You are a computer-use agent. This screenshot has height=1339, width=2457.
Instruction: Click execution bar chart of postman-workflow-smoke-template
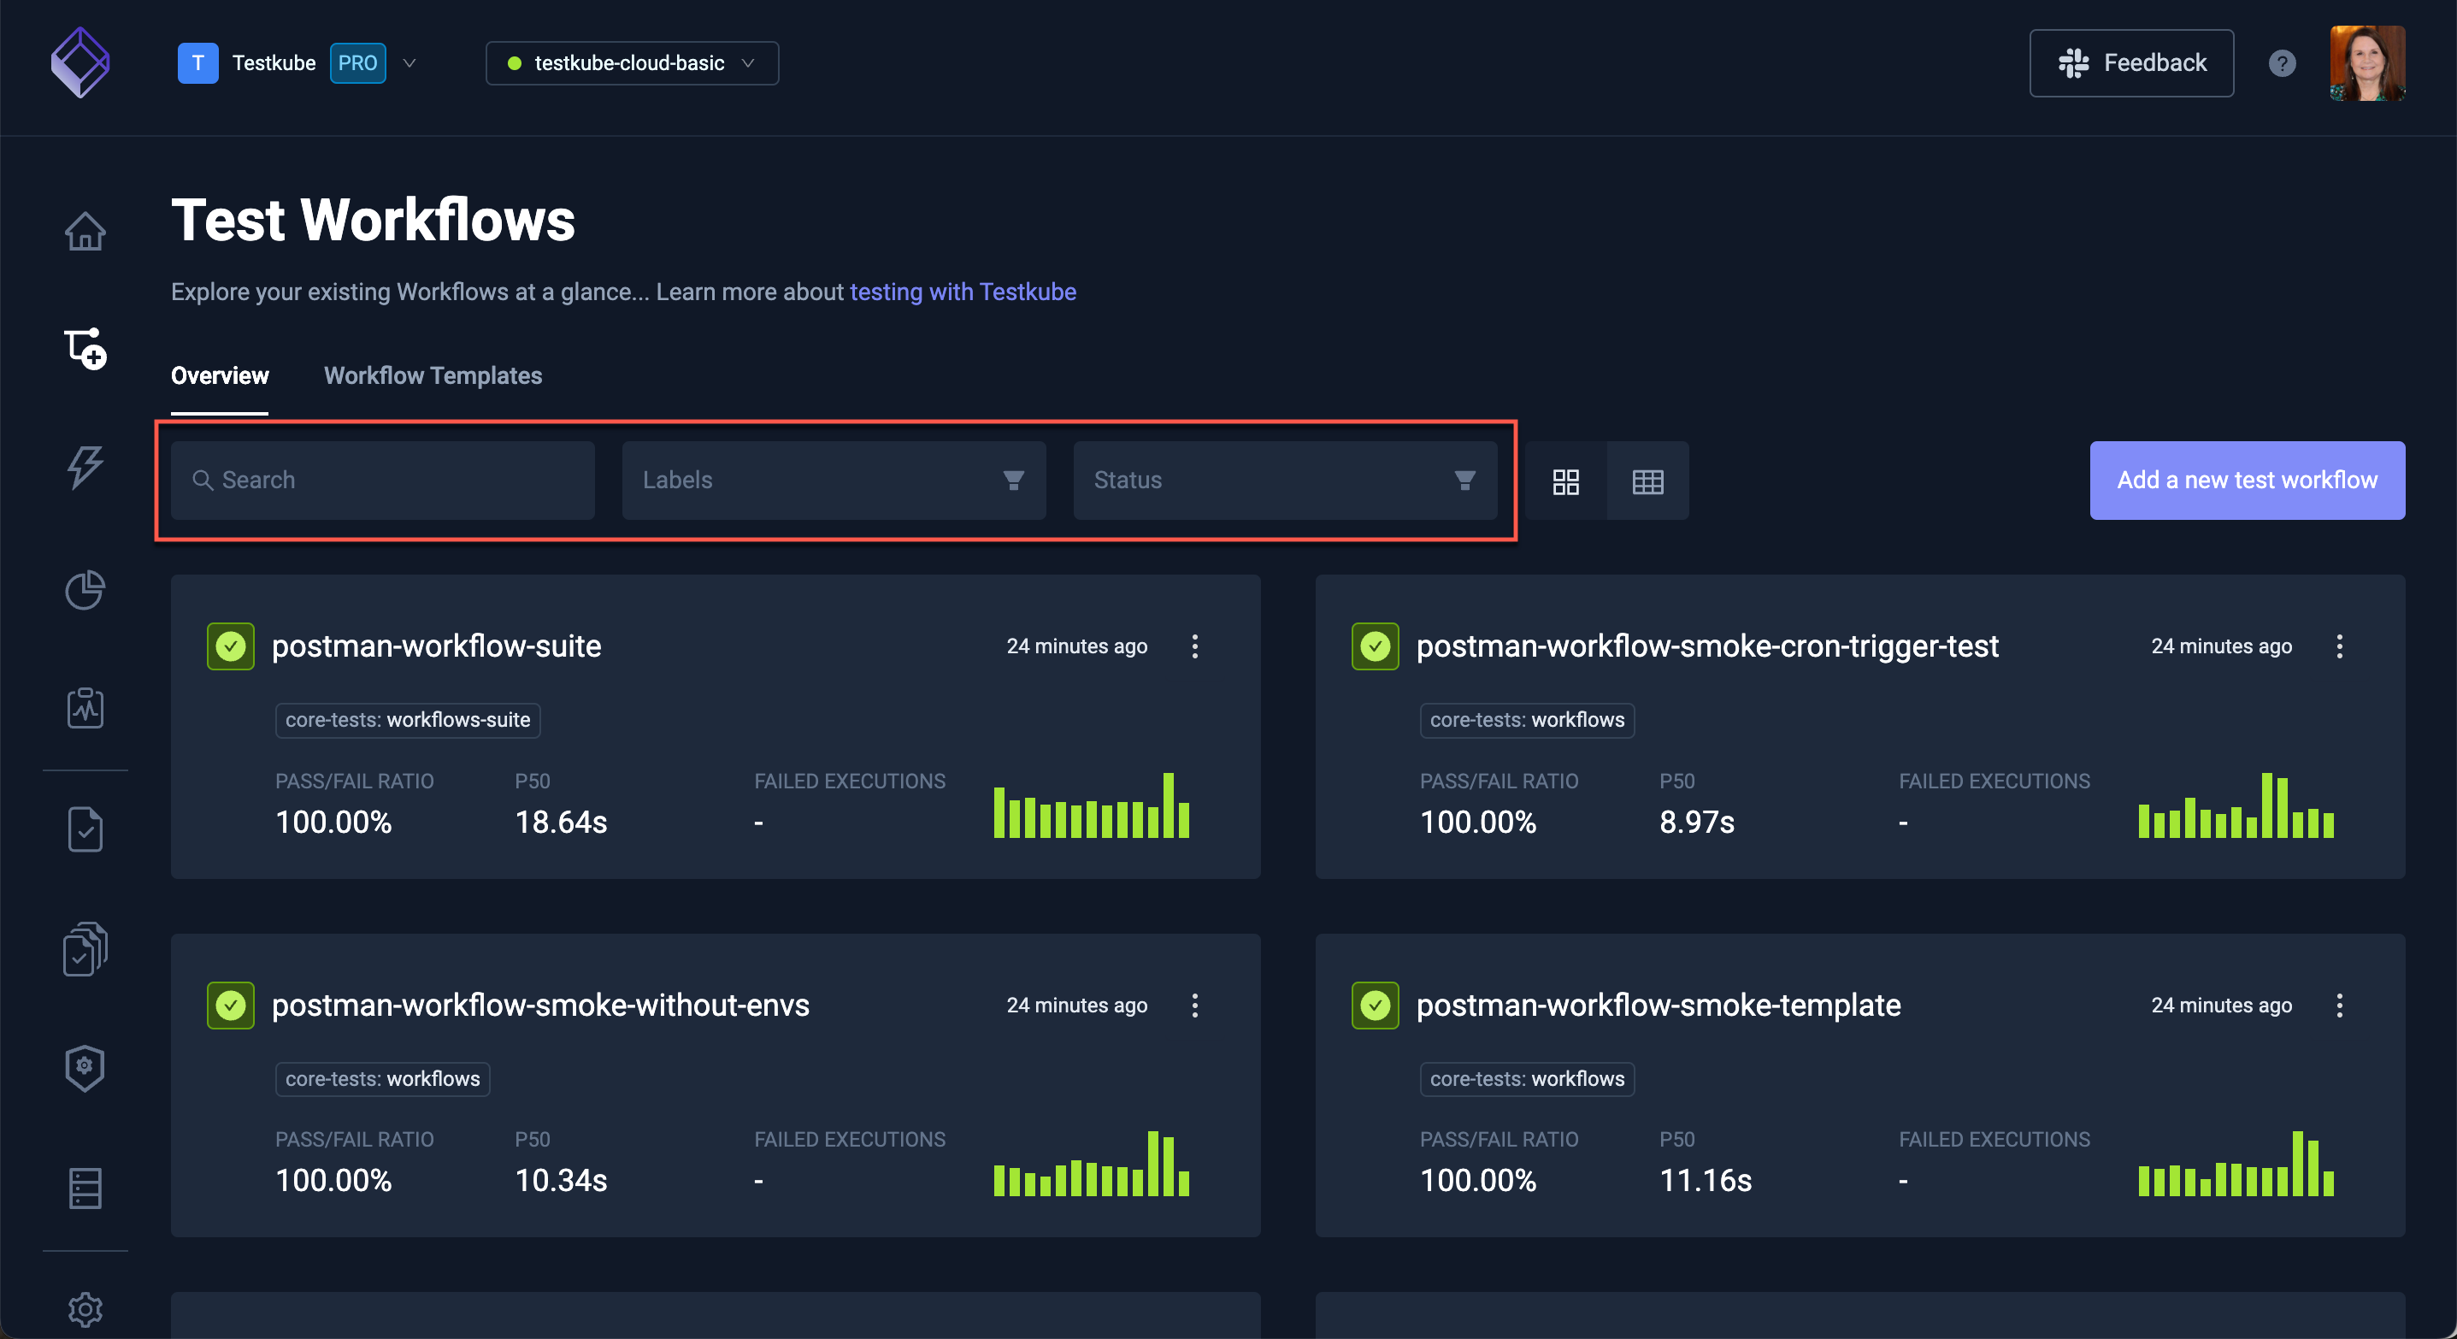2236,1164
